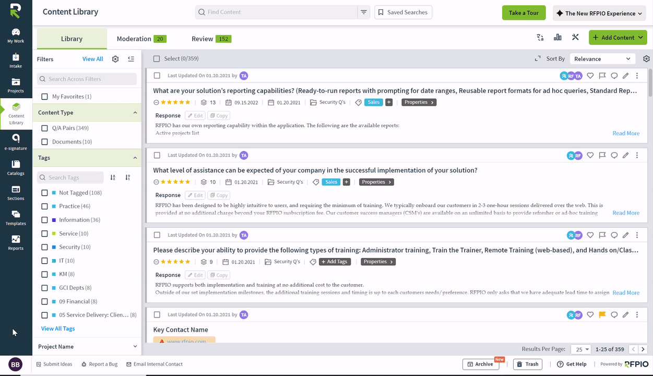
Task: Collapse the Content Type section
Action: tap(135, 113)
